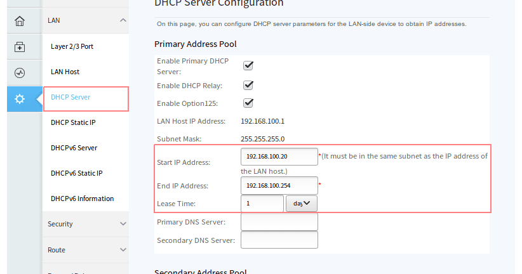Click the Lease Time value field
522x274 pixels.
262,204
